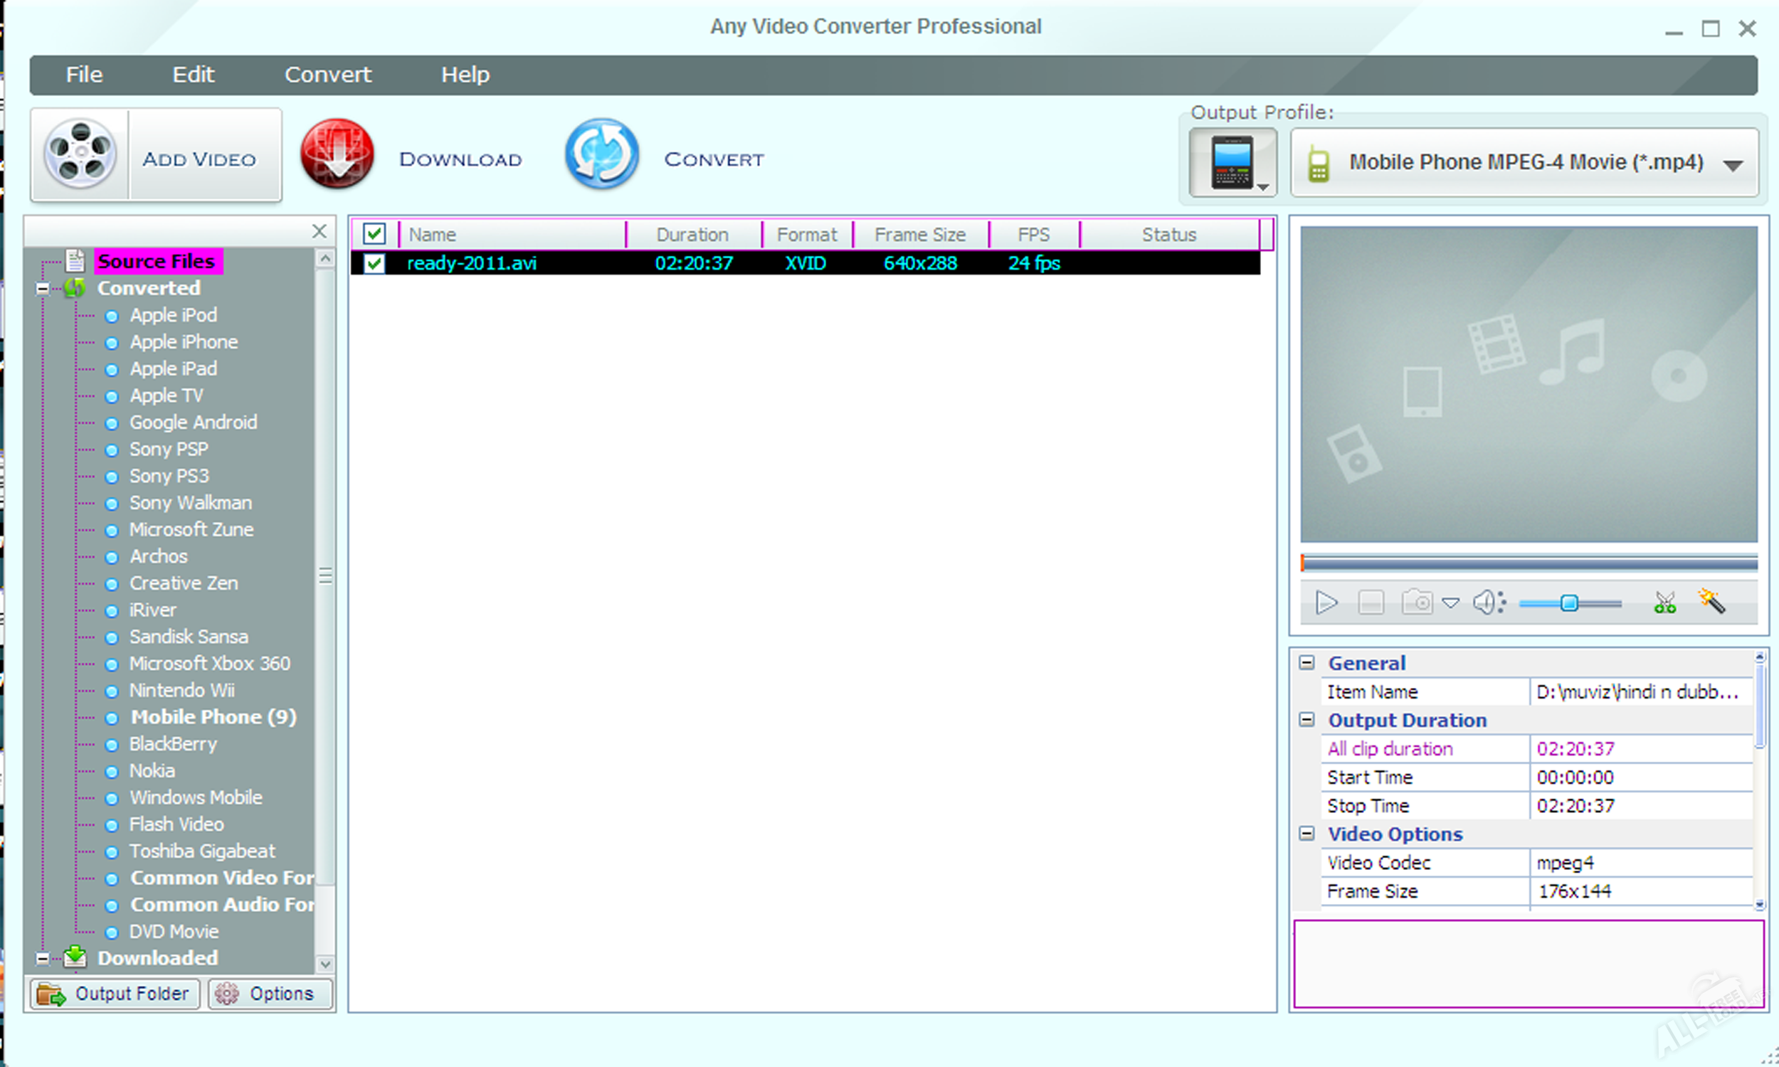
Task: Click the stop button in preview controls
Action: point(1371,602)
